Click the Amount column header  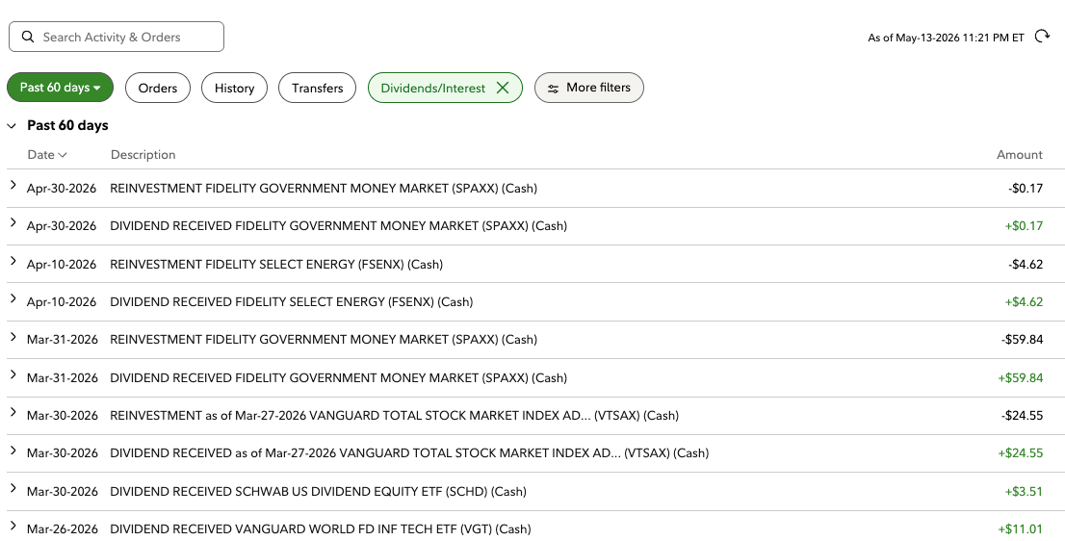pyautogui.click(x=1020, y=155)
